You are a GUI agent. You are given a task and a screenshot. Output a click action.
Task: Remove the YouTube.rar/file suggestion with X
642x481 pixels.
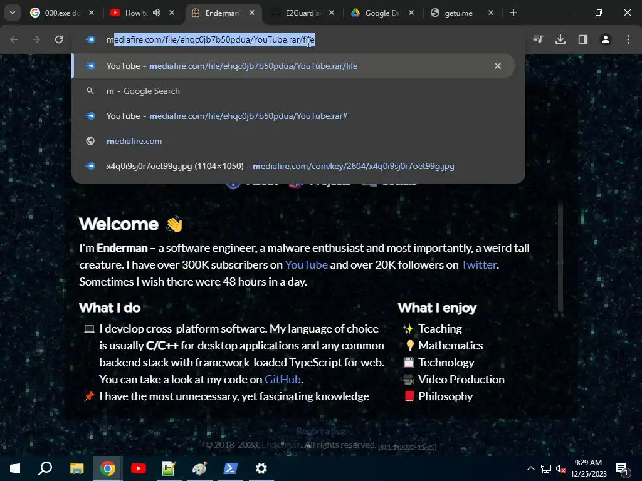coord(497,66)
